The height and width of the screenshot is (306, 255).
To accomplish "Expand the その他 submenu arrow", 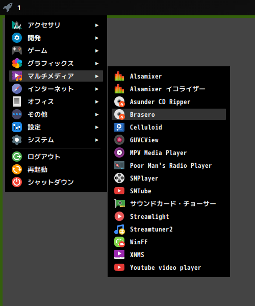I will pyautogui.click(x=97, y=115).
